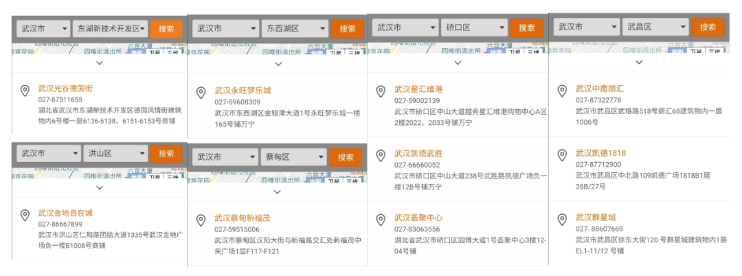Click the location pin beside 武汉群星城
This screenshot has width=742, height=276.
562,220
